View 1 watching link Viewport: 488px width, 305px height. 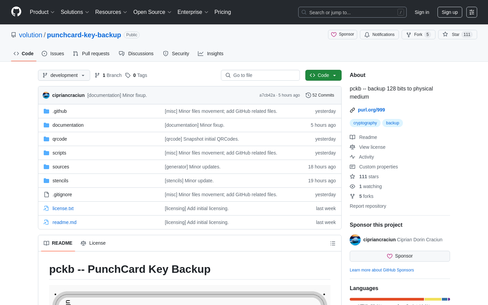tap(366, 186)
